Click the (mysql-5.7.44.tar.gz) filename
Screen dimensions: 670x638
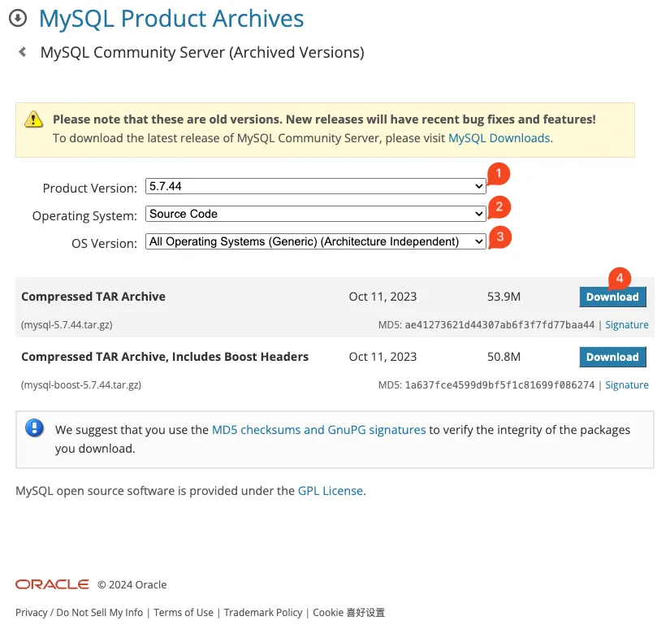(x=67, y=325)
